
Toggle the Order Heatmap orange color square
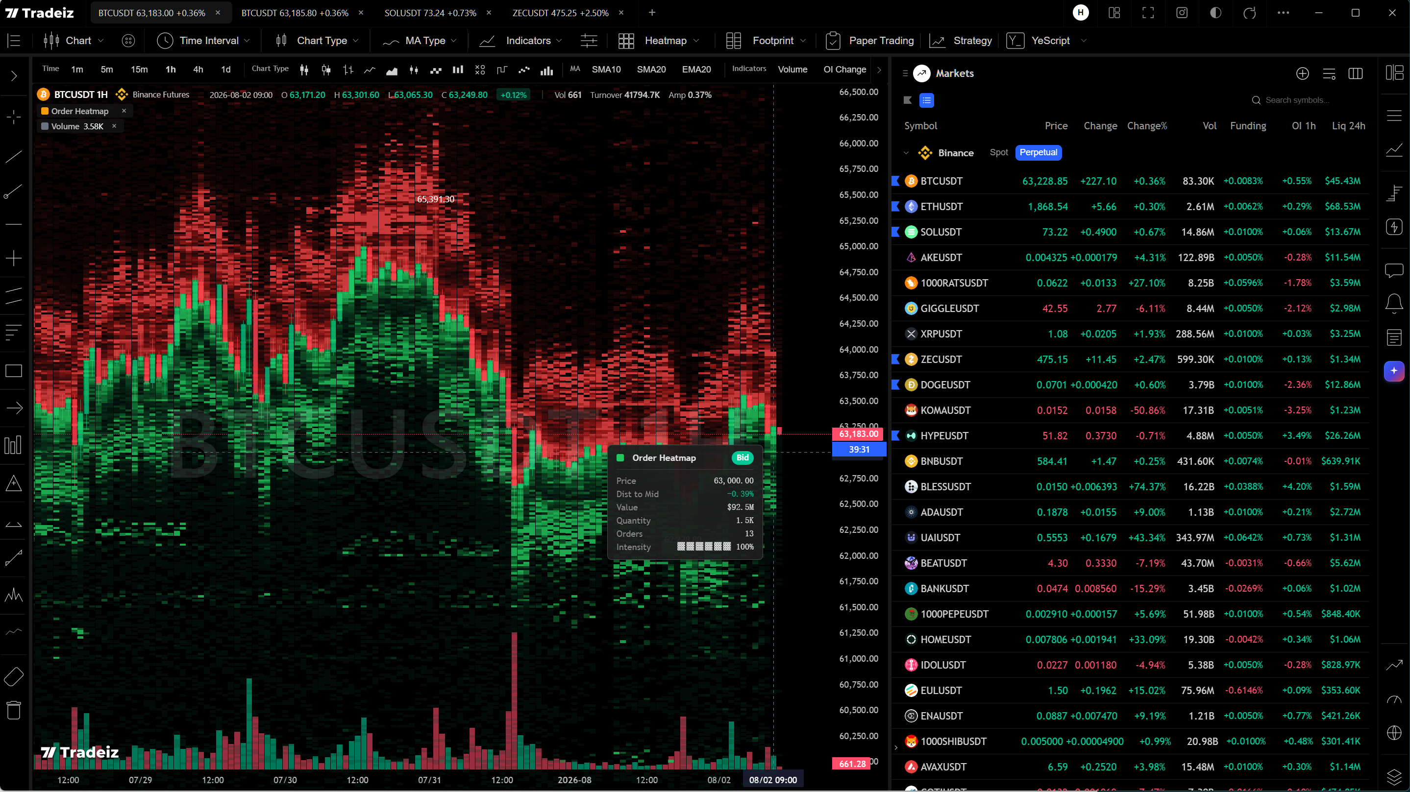pos(45,111)
